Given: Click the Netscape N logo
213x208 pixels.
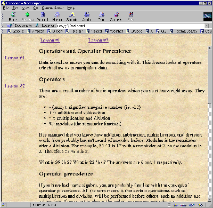Looking at the screenshot, I should click(207, 17).
